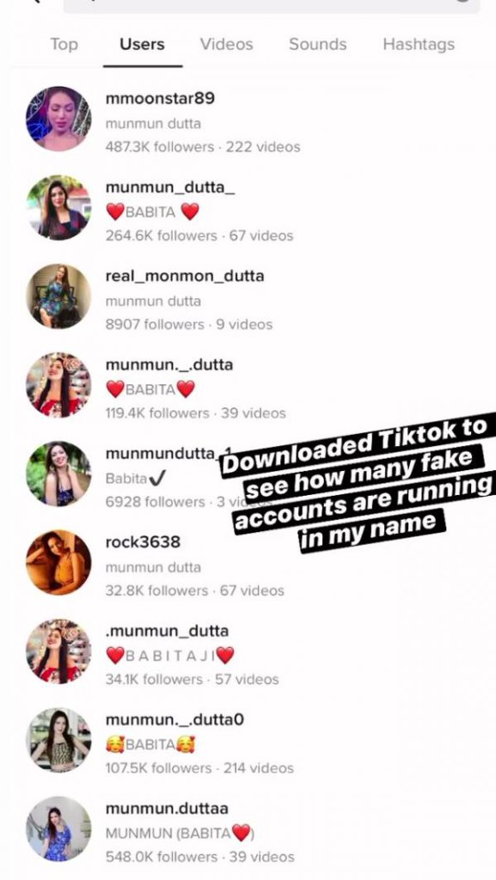The width and height of the screenshot is (496, 880).
Task: Tap real_monmon_dutta profile picture
Action: pyautogui.click(x=58, y=296)
